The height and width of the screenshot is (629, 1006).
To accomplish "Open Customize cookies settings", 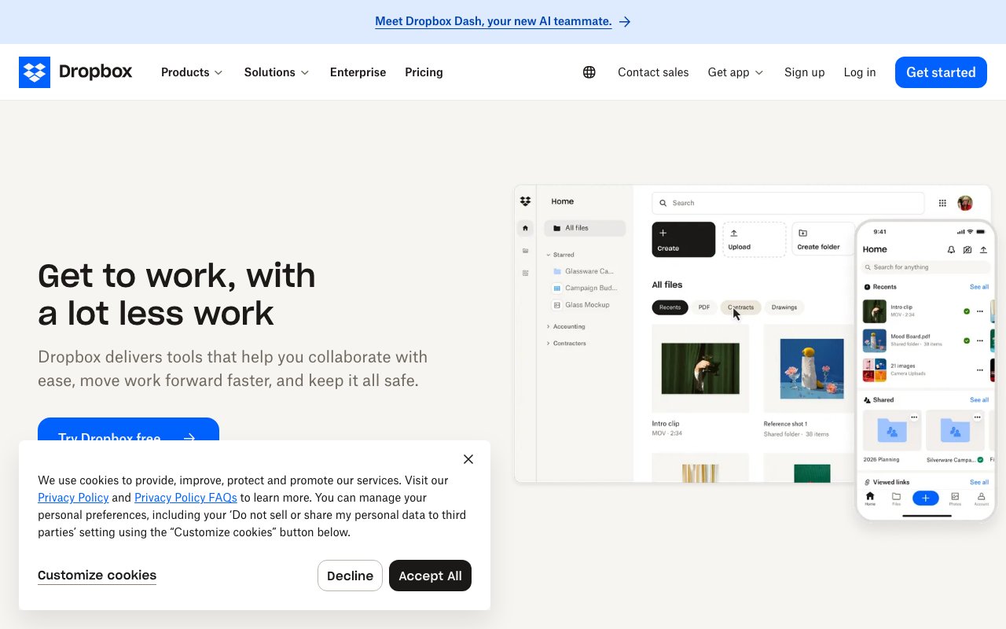I will click(x=97, y=576).
